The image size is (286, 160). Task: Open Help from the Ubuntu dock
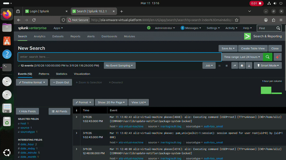click(x=7, y=54)
